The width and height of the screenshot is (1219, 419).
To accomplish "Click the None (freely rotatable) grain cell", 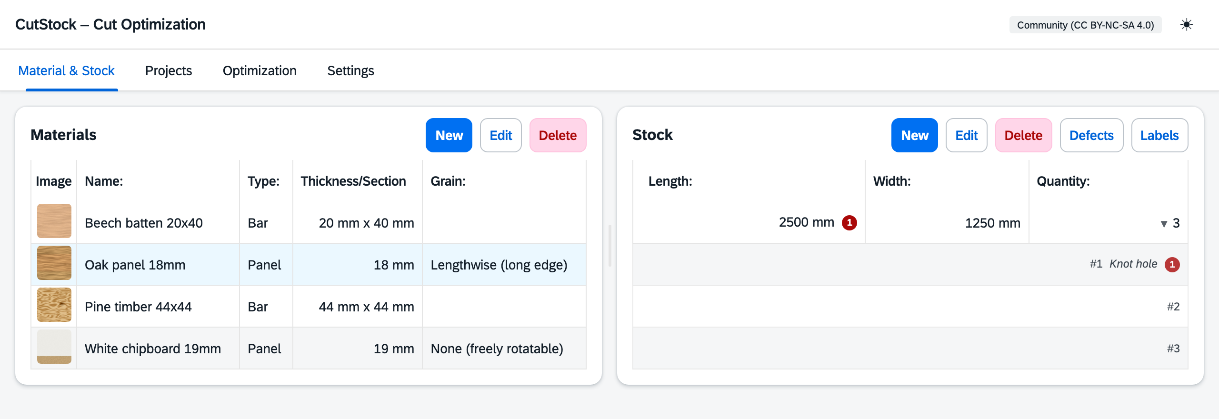I will tap(504, 349).
